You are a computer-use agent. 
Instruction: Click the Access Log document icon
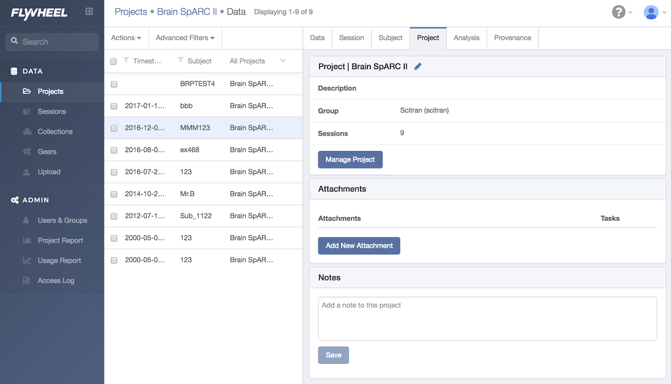pyautogui.click(x=26, y=280)
